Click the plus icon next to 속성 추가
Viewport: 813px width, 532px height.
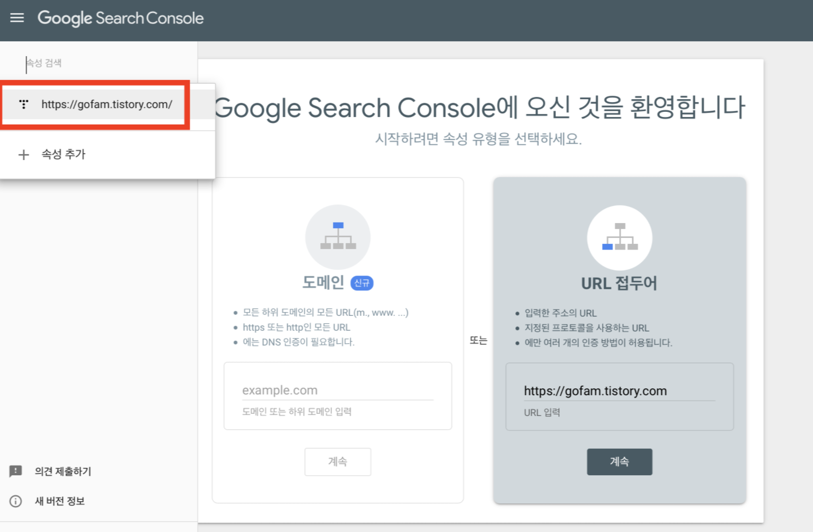point(24,155)
